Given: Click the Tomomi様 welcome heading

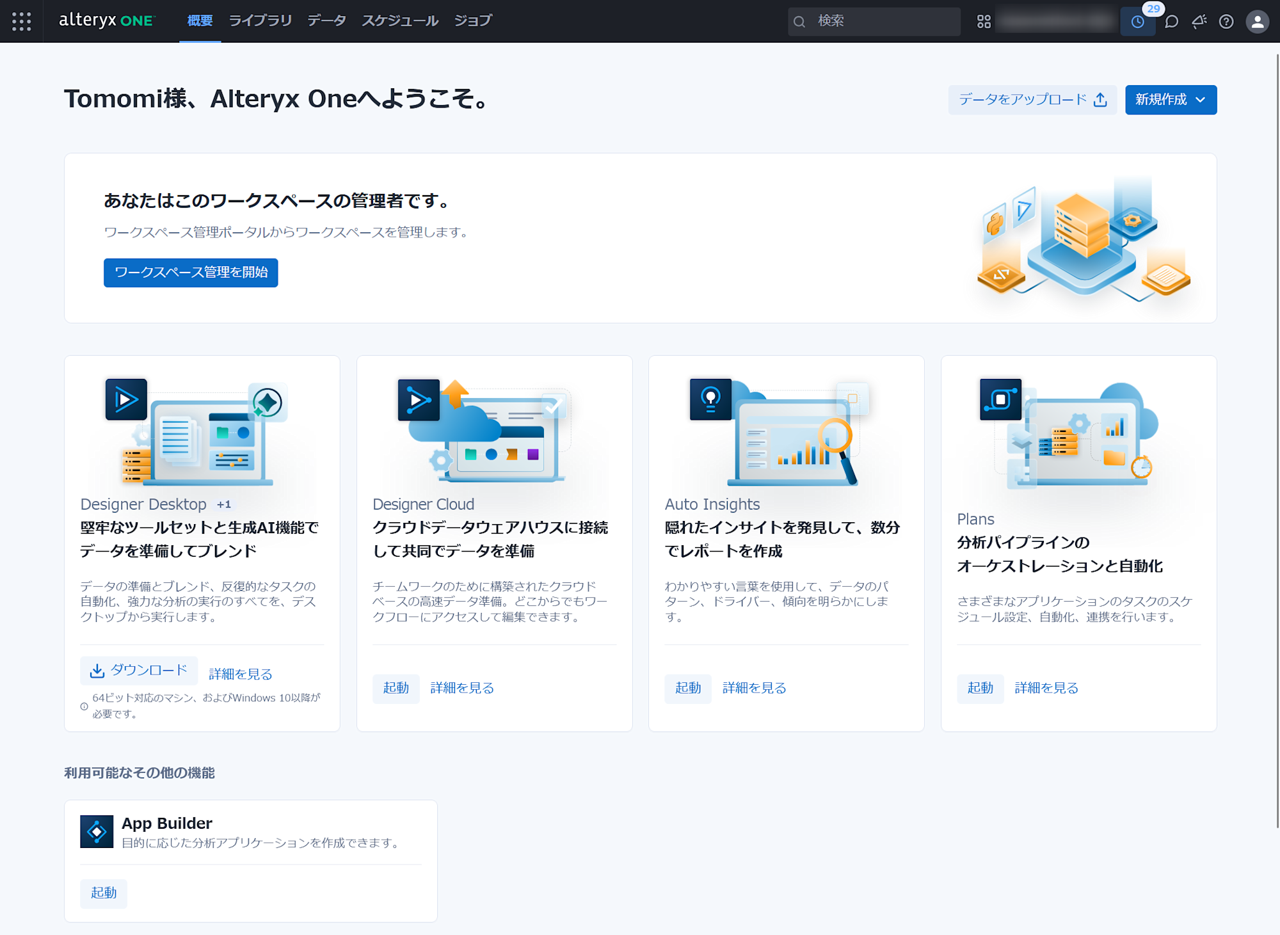Looking at the screenshot, I should (x=278, y=99).
